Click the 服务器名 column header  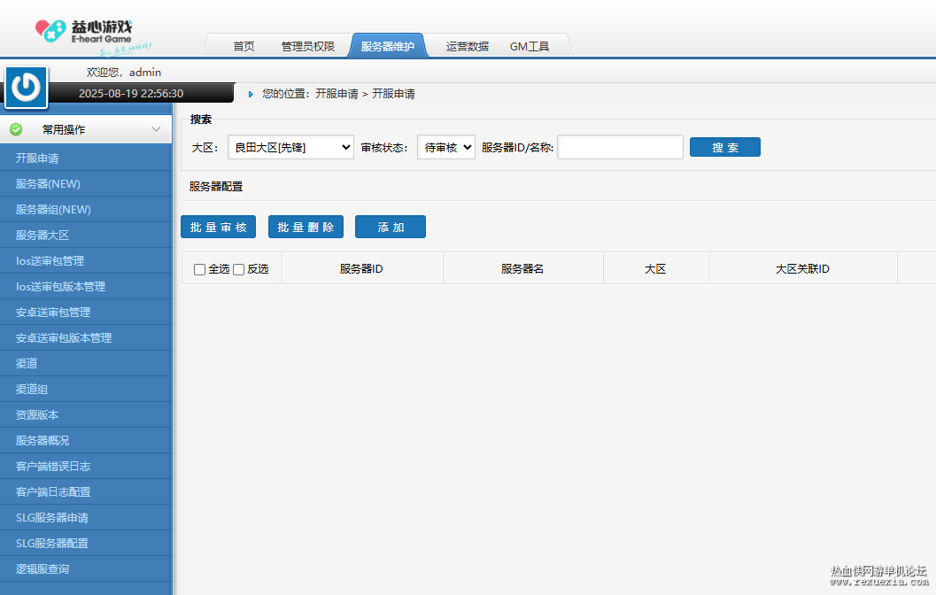(x=523, y=269)
